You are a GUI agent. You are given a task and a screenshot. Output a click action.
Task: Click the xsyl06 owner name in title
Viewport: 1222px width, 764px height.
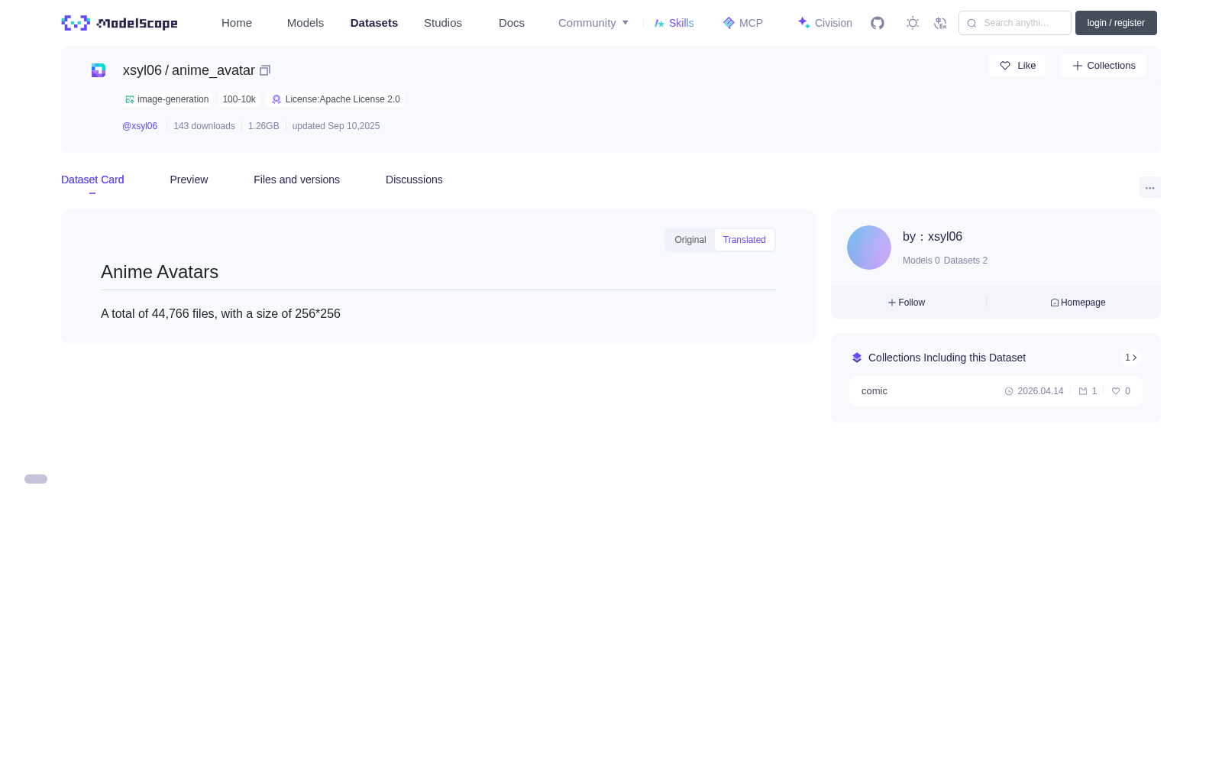pyautogui.click(x=142, y=70)
